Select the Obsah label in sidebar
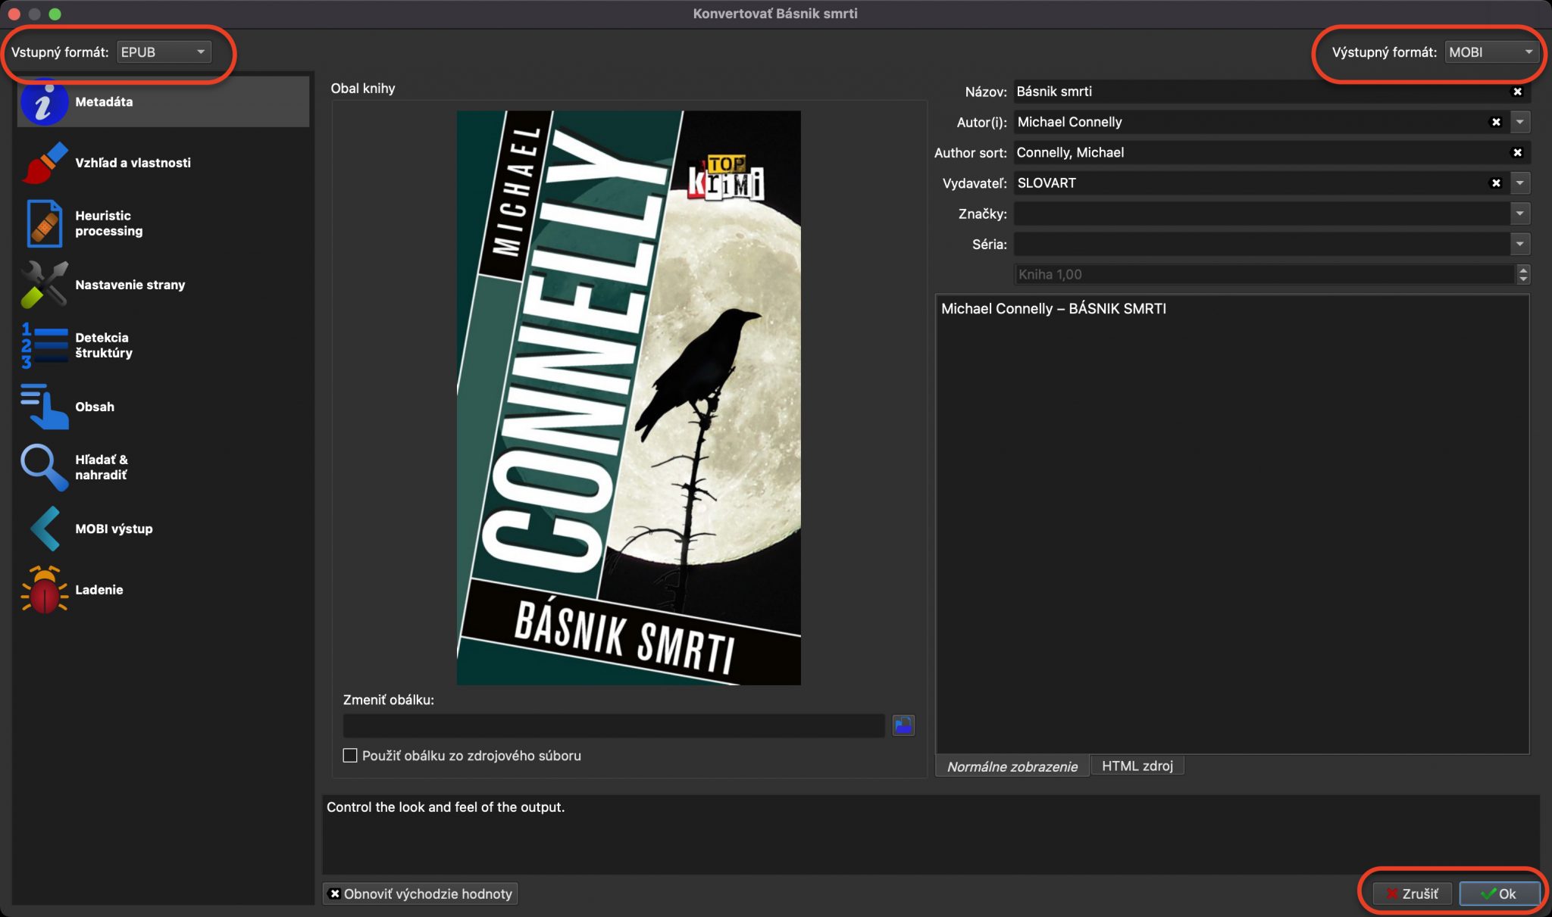This screenshot has height=917, width=1552. tap(95, 407)
